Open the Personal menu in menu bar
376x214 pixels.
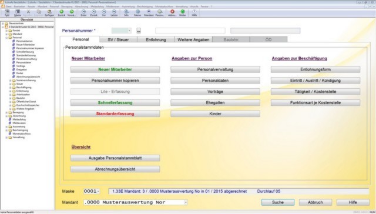(54, 6)
